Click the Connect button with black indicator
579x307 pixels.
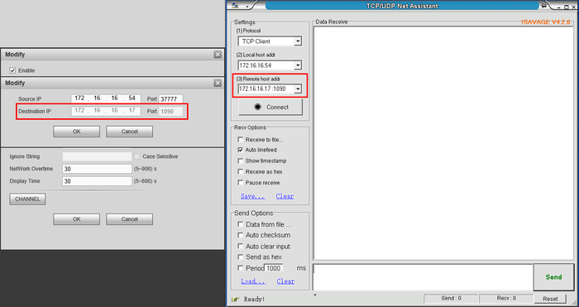tap(270, 107)
